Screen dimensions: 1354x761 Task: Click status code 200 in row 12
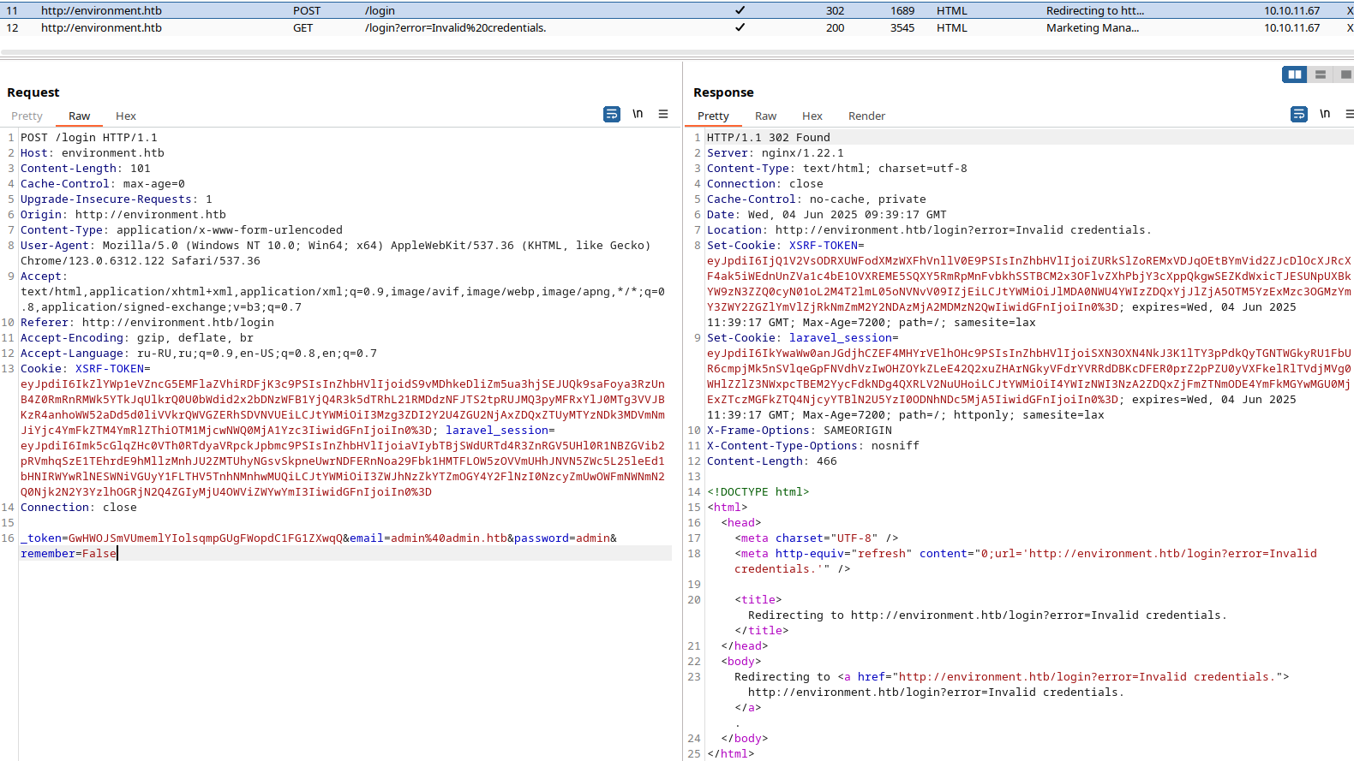pyautogui.click(x=835, y=27)
